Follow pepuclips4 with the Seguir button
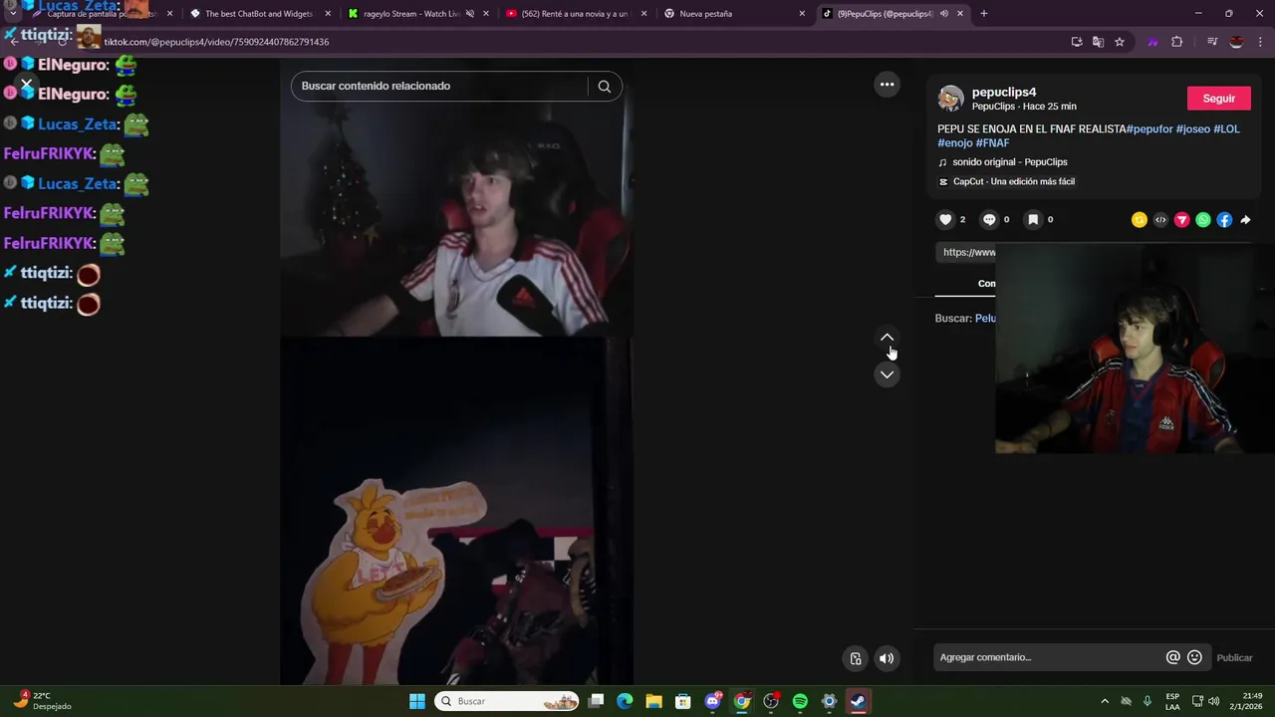Viewport: 1275px width, 717px height. point(1219,99)
